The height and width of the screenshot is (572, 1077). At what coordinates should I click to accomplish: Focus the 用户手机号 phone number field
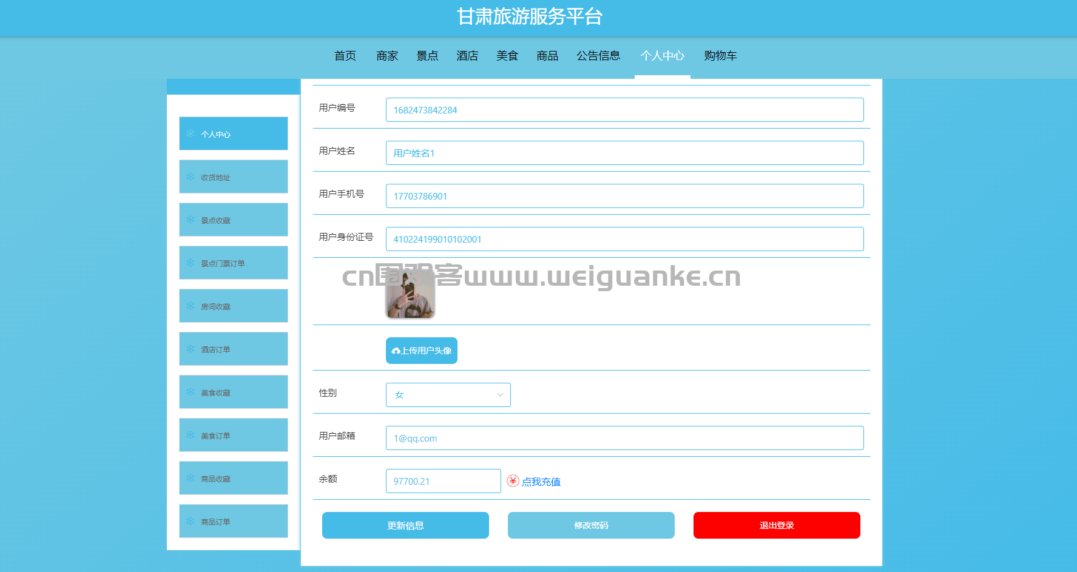coord(624,196)
